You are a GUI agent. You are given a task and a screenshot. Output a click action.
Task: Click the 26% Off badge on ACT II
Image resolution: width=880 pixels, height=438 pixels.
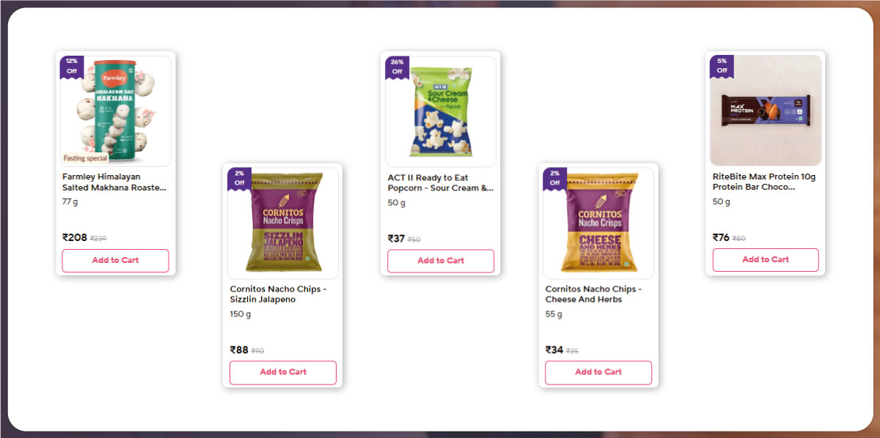coord(397,67)
